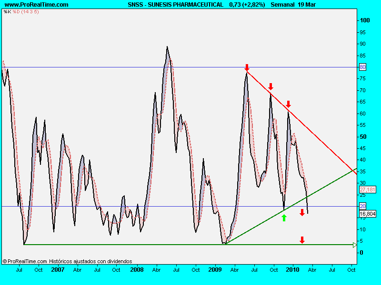This screenshot has height=285, width=381.
Task: Click the boxed 80 overbought level tag
Action: point(362,67)
